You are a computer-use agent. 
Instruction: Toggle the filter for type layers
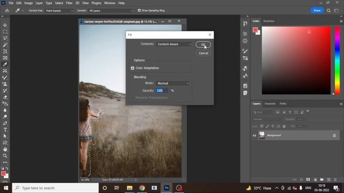click(x=290, y=112)
